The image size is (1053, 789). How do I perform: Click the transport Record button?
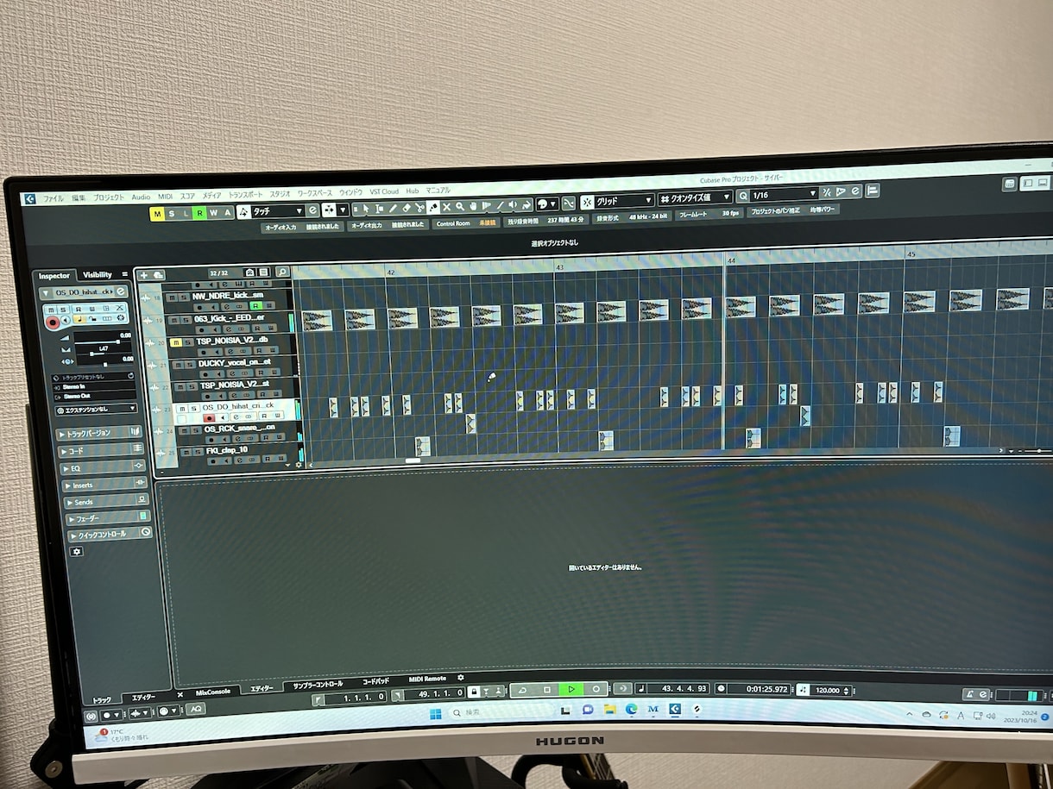tap(595, 689)
